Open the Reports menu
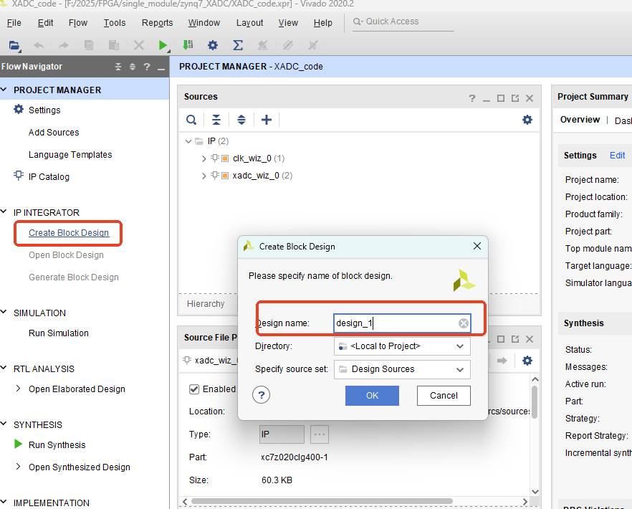 pyautogui.click(x=157, y=23)
